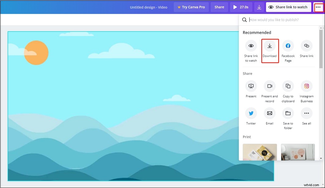Select the first Print product thumbnail
The image size is (325, 188).
click(x=260, y=153)
